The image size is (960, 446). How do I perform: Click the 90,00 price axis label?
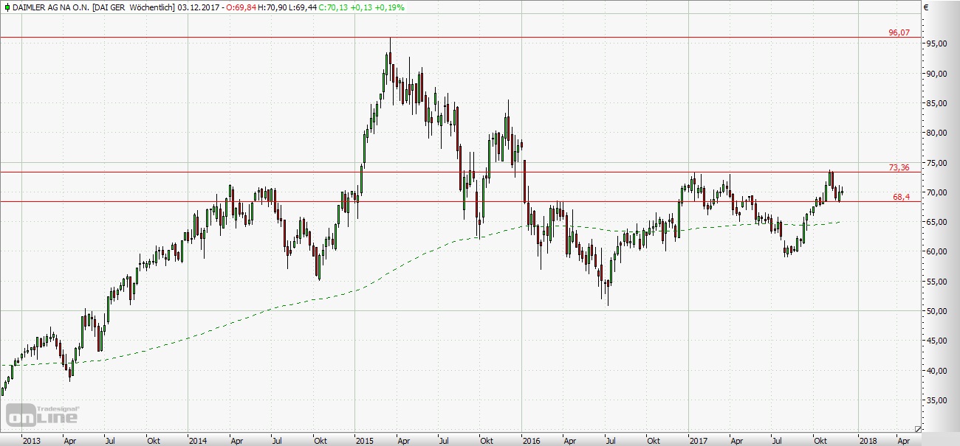click(x=936, y=74)
